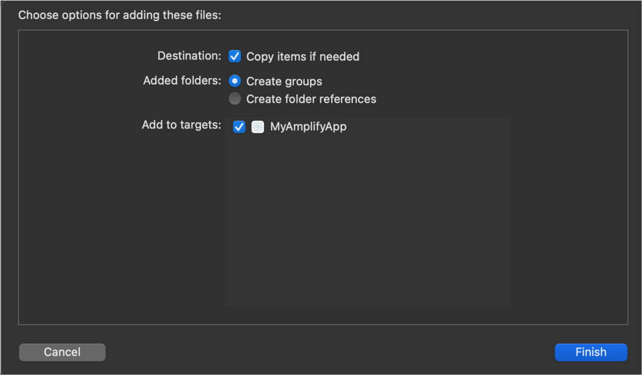Screen dimensions: 642x375
Task: Click the "Create groups" option label
Action: [x=284, y=81]
